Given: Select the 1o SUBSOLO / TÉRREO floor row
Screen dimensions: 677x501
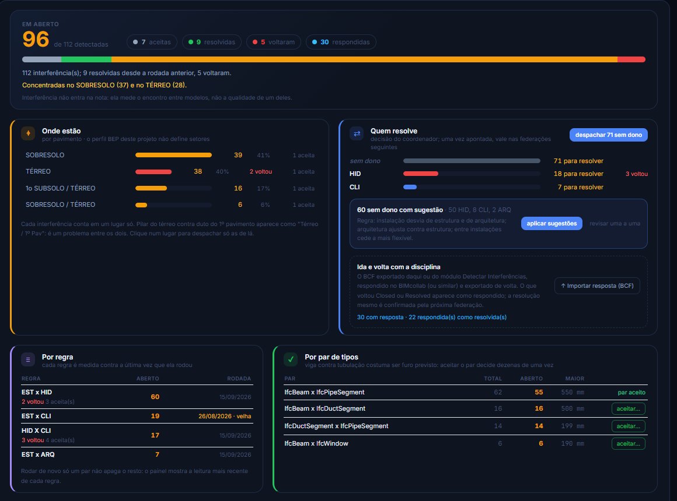Looking at the screenshot, I should pyautogui.click(x=170, y=188).
